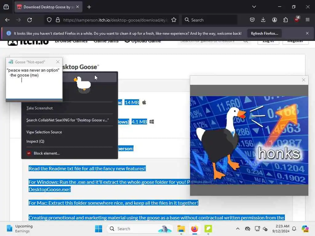Save page to Pocket
Viewport: 315px width, 236px height.
click(252, 20)
